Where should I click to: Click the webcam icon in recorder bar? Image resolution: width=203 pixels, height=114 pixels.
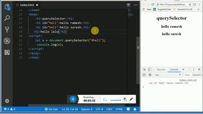click(x=125, y=99)
